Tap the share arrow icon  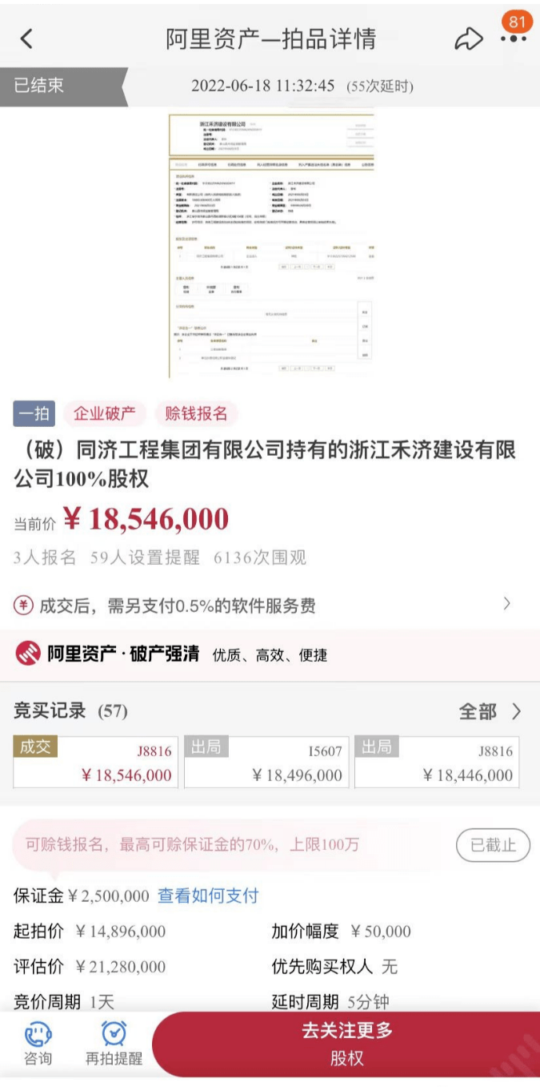pos(469,39)
